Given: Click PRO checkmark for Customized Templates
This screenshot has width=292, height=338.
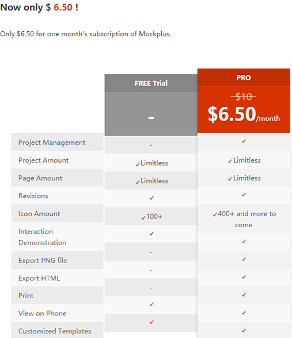Looking at the screenshot, I should 244,331.
